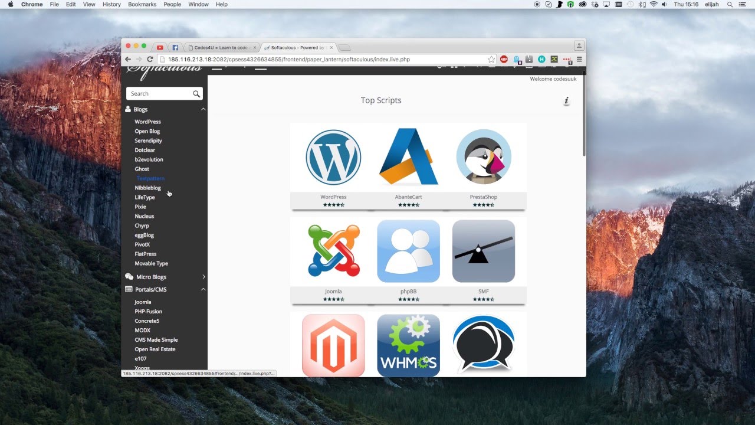Open the Bluetooth status icon
Image resolution: width=755 pixels, height=425 pixels.
[642, 4]
